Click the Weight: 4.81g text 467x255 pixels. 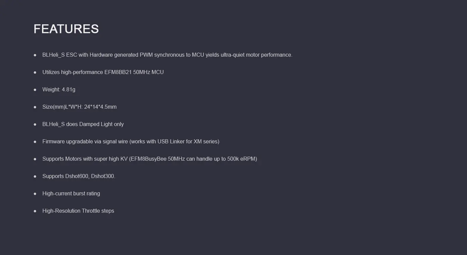tap(59, 89)
